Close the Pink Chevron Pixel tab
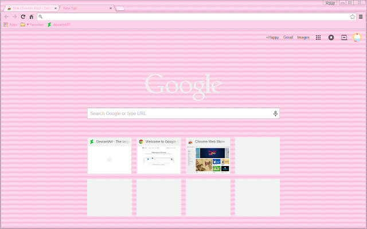Viewport: 367px width, 229px height. (x=56, y=8)
